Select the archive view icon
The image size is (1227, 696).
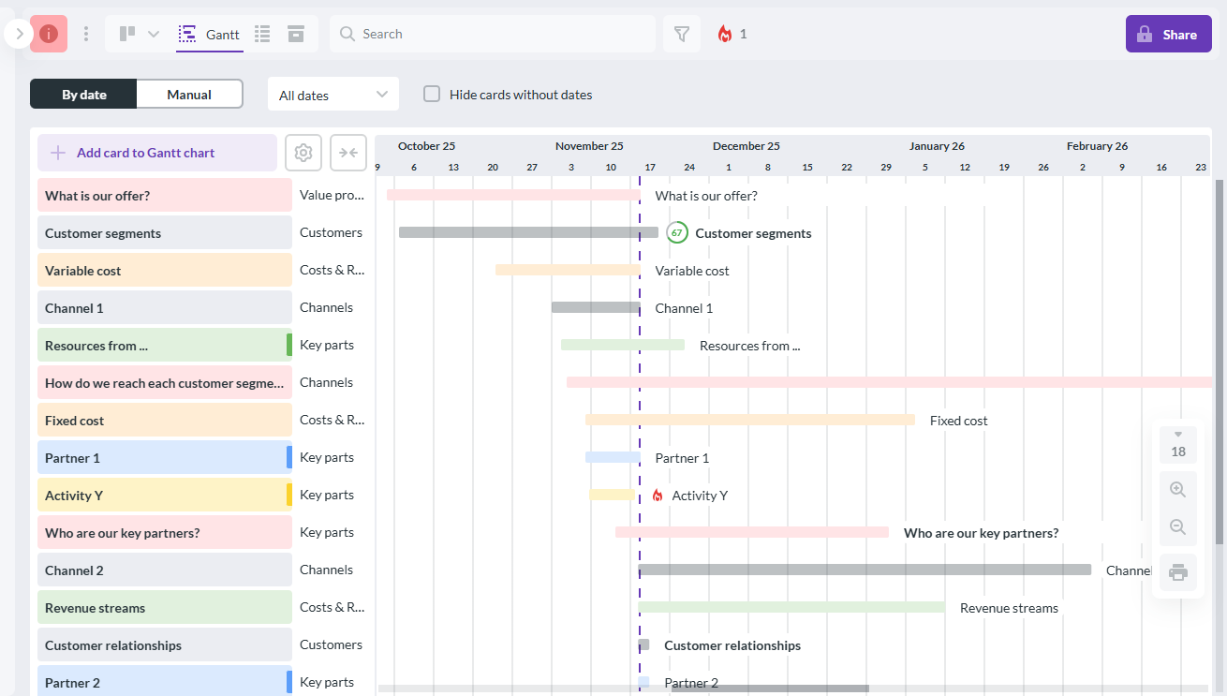pos(295,34)
